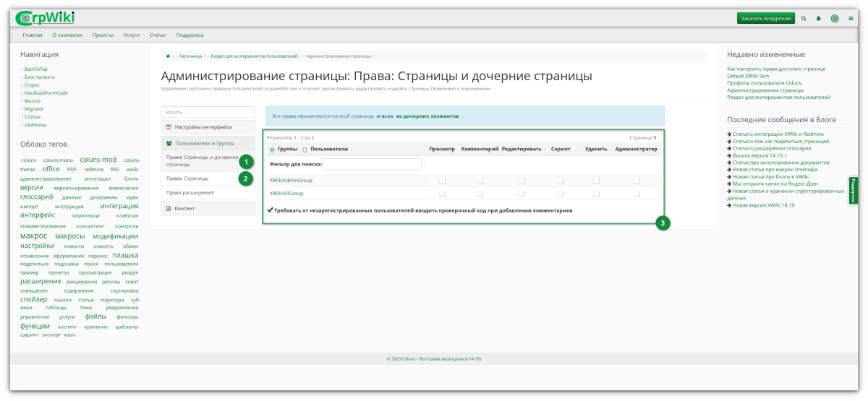This screenshot has height=401, width=868.
Task: Expand caret after Раздел для экспериментов breadcrumb
Action: (x=300, y=56)
